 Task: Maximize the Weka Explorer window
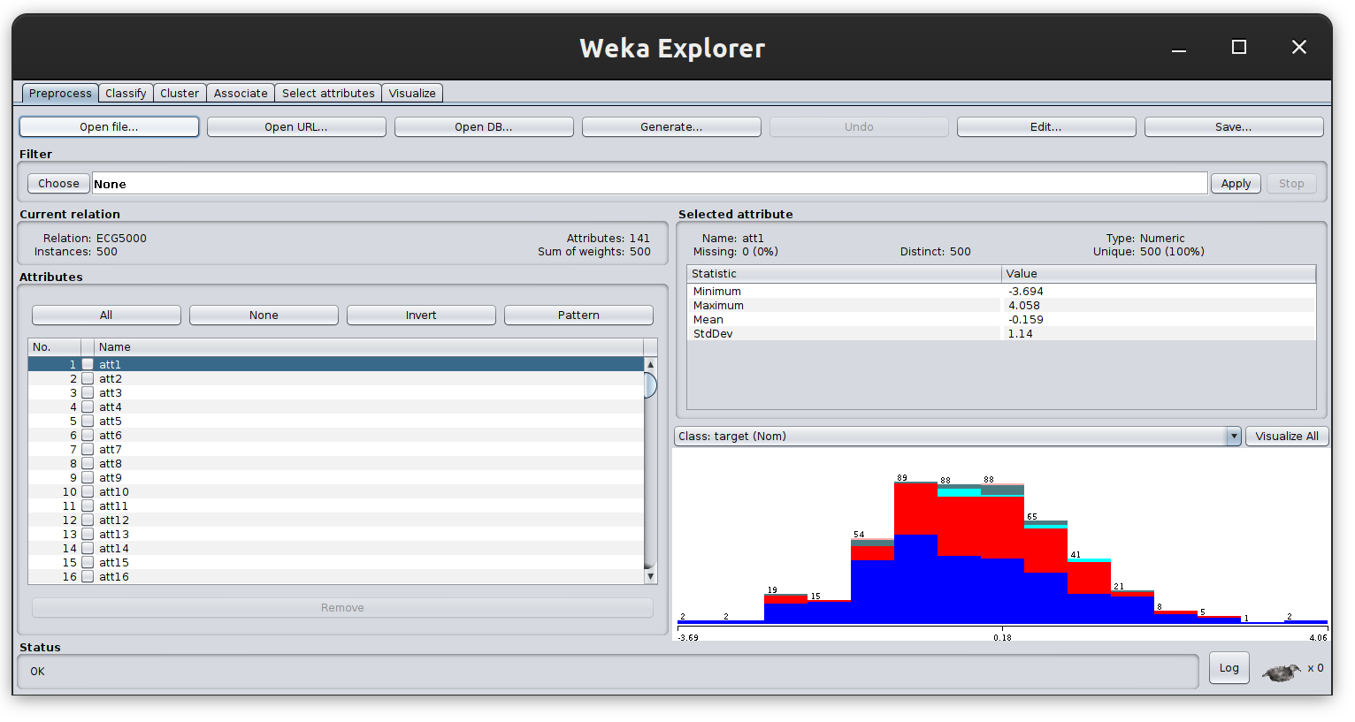point(1239,47)
